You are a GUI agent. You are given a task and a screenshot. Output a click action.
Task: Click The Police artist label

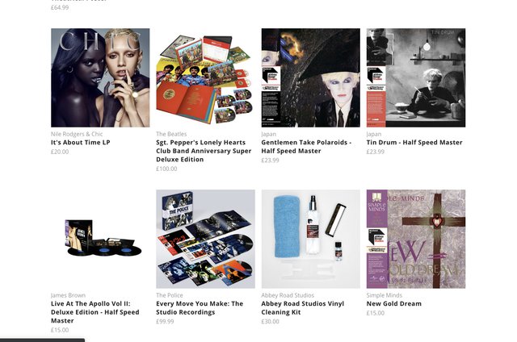pos(169,295)
